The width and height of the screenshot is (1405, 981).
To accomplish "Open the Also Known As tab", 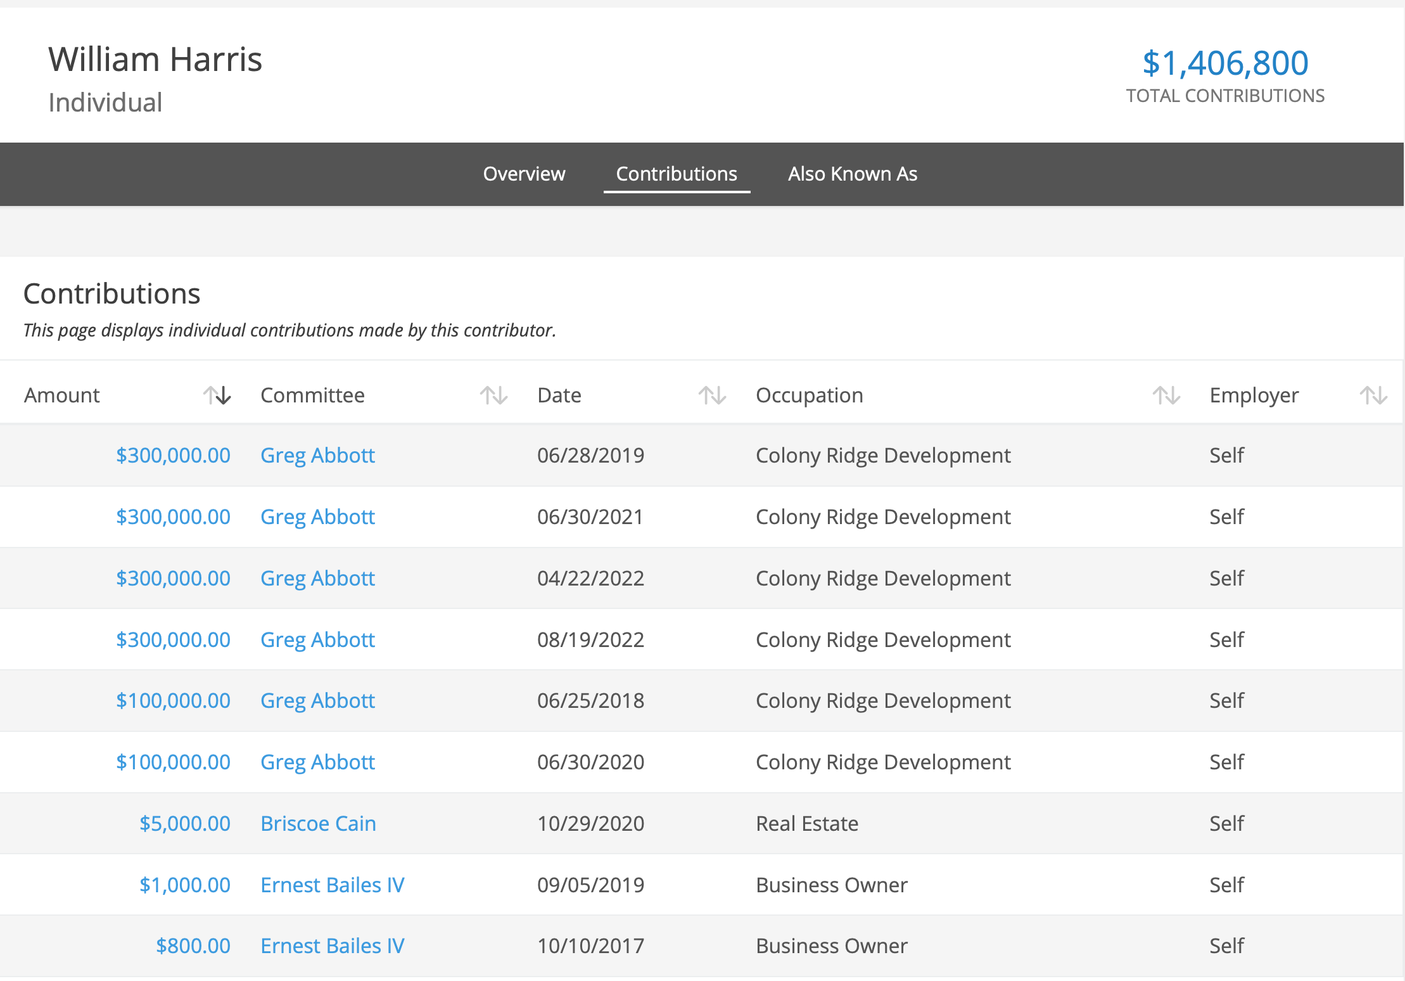I will pos(852,174).
